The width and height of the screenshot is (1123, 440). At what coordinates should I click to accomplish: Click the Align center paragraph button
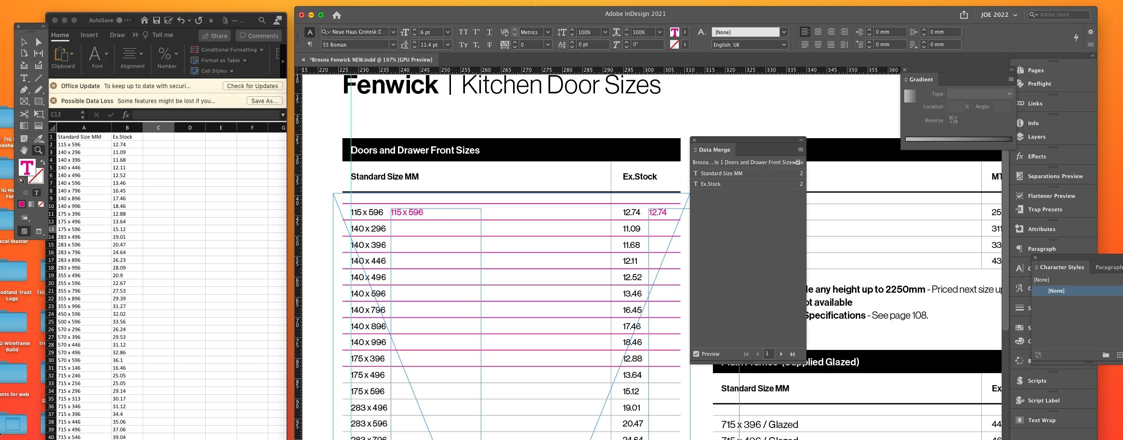tap(818, 32)
